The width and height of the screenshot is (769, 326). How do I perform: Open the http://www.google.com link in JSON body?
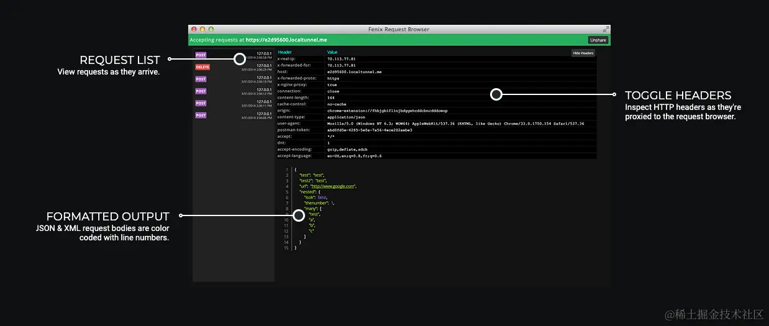coord(332,186)
